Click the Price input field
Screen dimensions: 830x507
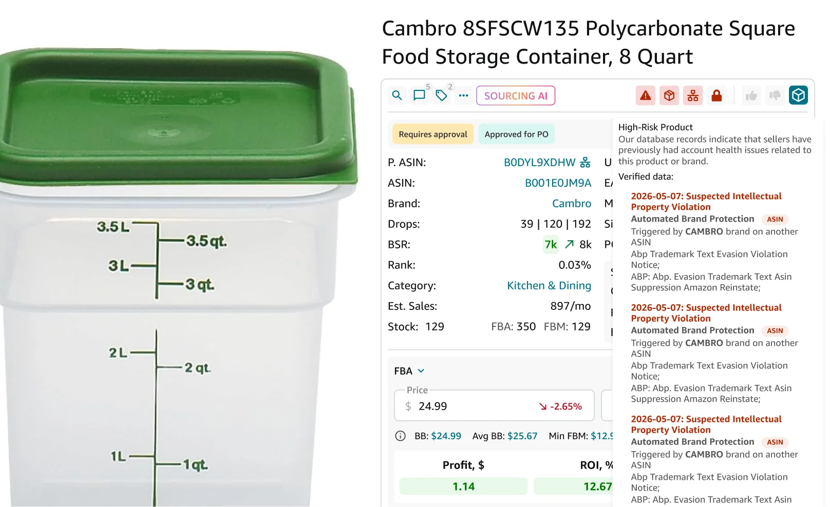click(x=494, y=406)
